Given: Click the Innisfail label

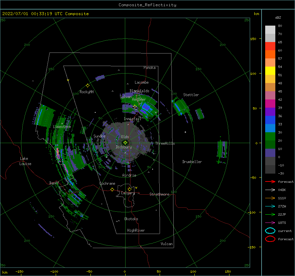Looking at the screenshot, I should 132,119.
